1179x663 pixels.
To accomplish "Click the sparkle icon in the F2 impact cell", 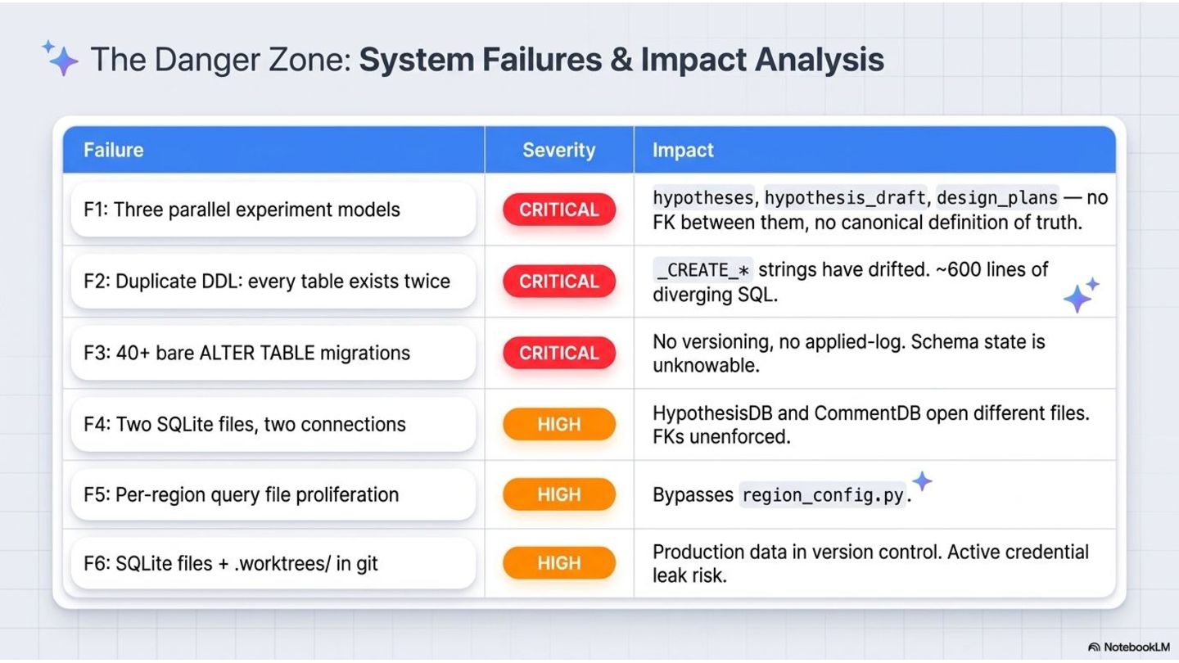I will click(x=1081, y=295).
